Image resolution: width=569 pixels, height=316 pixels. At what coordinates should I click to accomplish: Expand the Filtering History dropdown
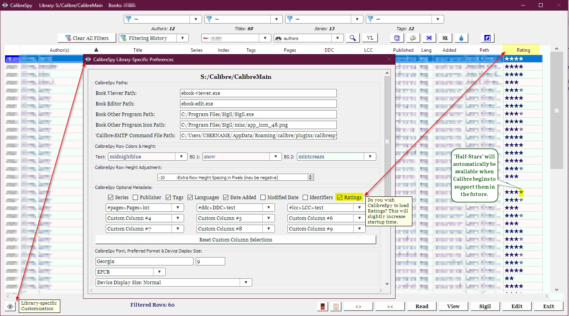(182, 38)
